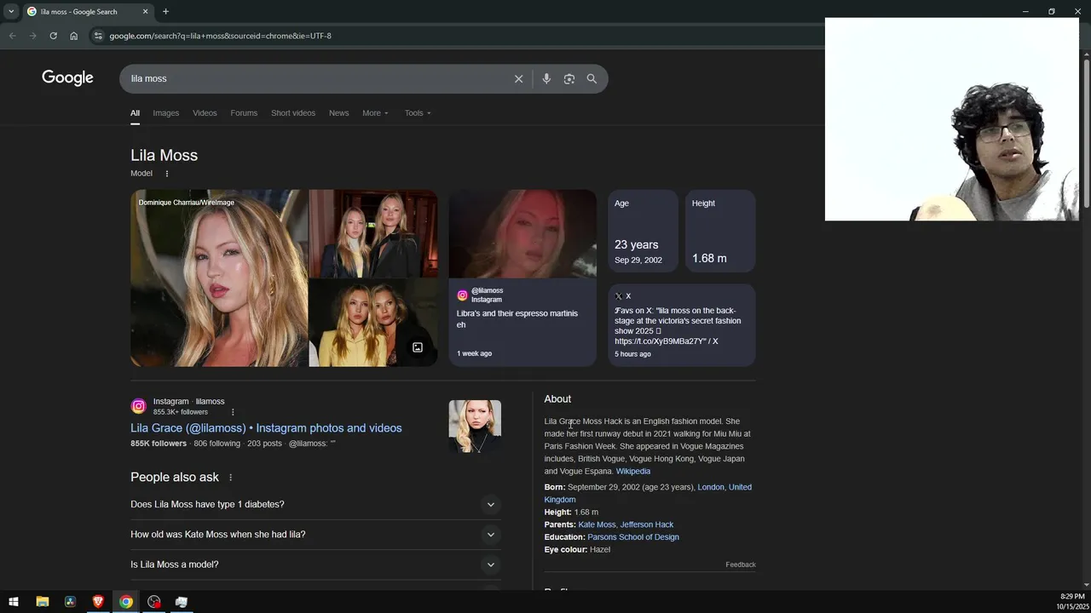Open thumbnail next to Instagram result

pos(475,426)
